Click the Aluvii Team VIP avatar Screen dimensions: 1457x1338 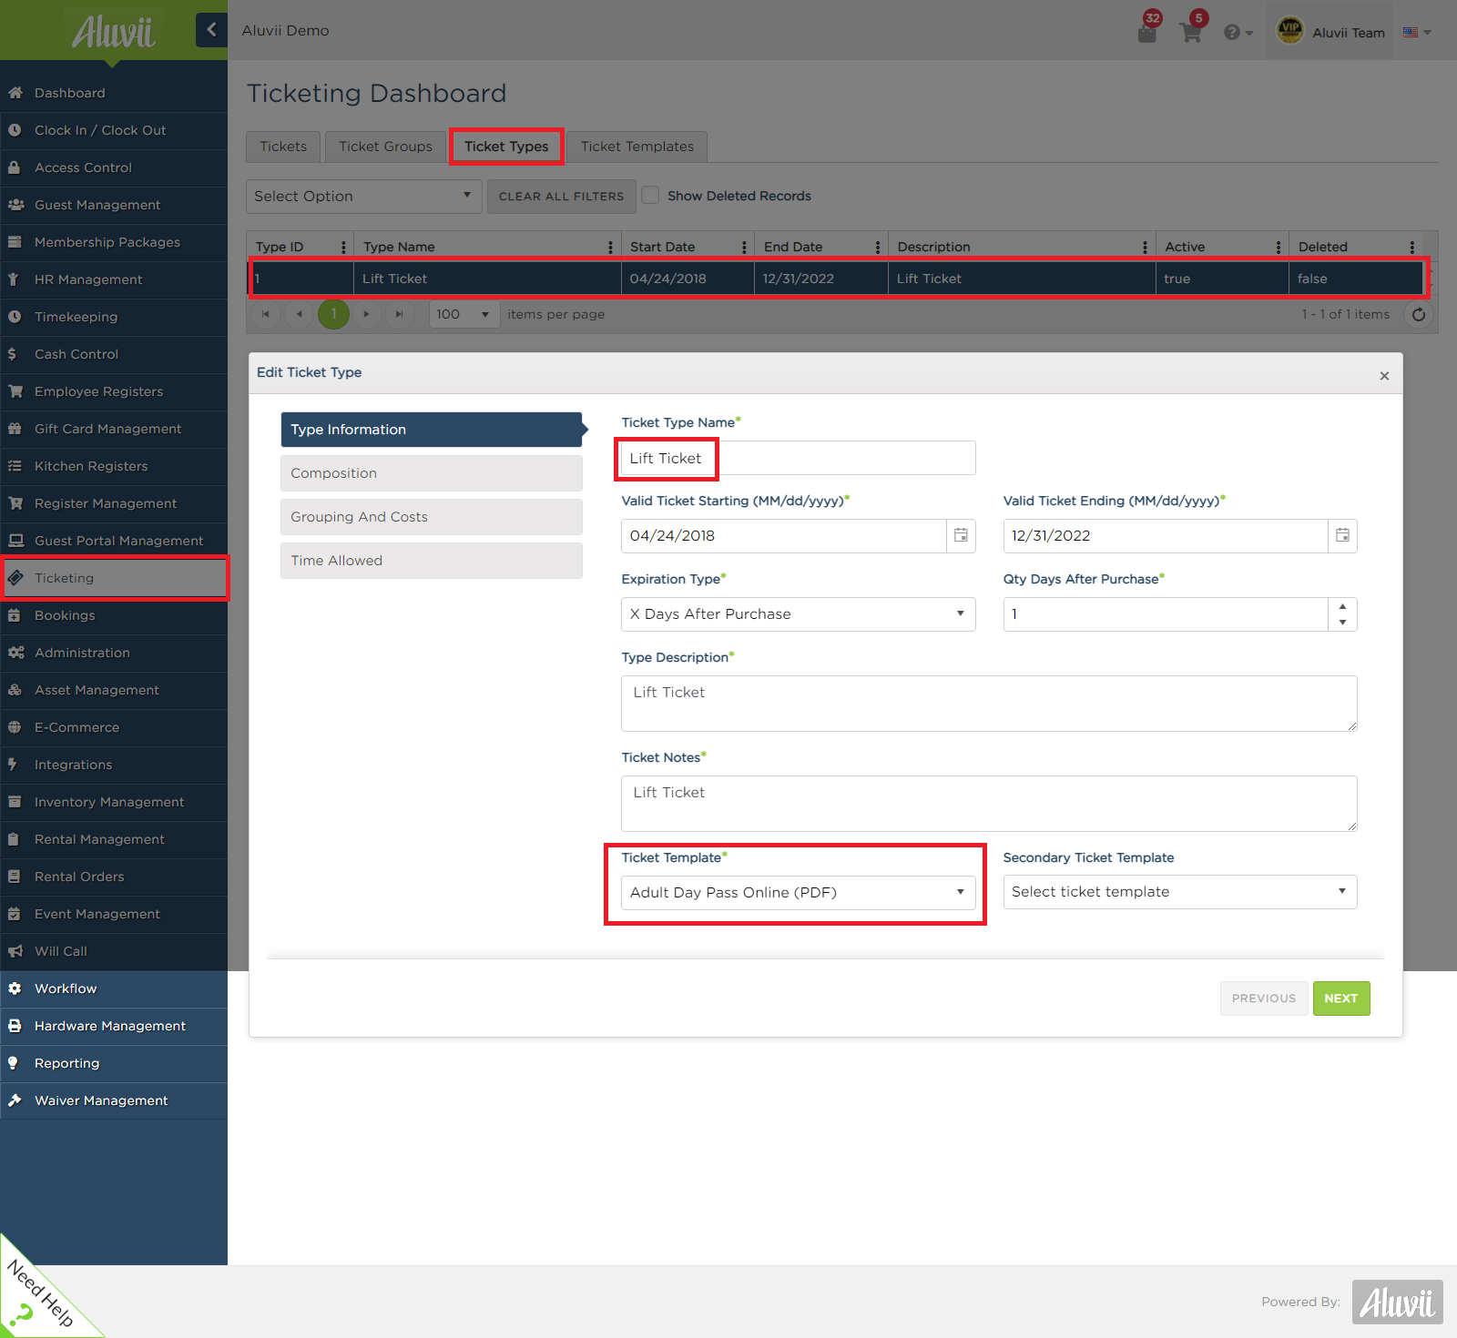(1290, 31)
